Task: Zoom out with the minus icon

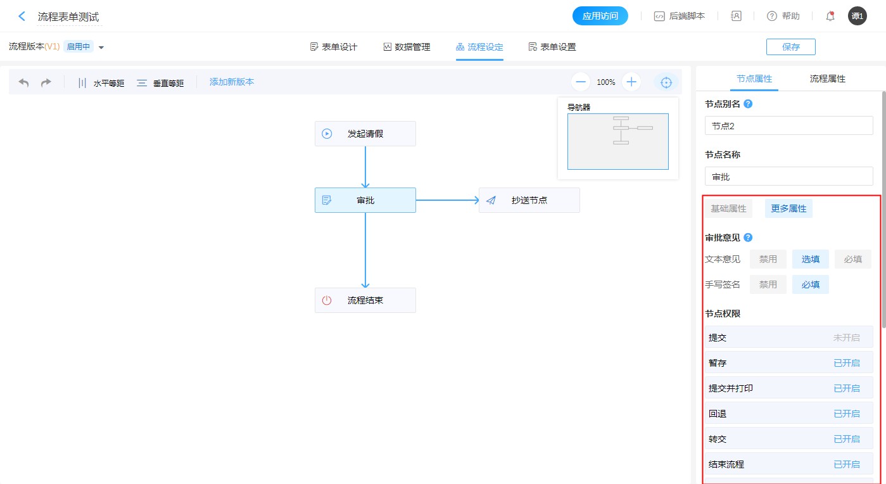Action: 581,82
